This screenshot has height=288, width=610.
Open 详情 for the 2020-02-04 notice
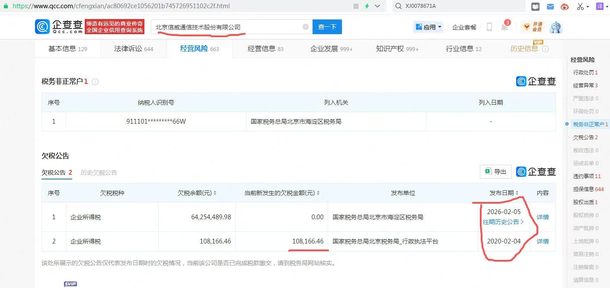[x=543, y=241]
